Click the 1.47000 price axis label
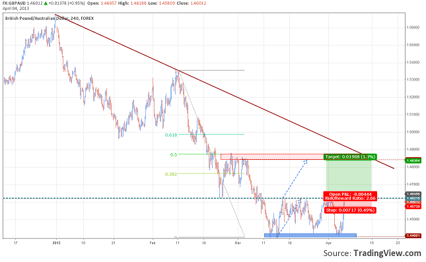The height and width of the screenshot is (262, 426). click(413, 184)
